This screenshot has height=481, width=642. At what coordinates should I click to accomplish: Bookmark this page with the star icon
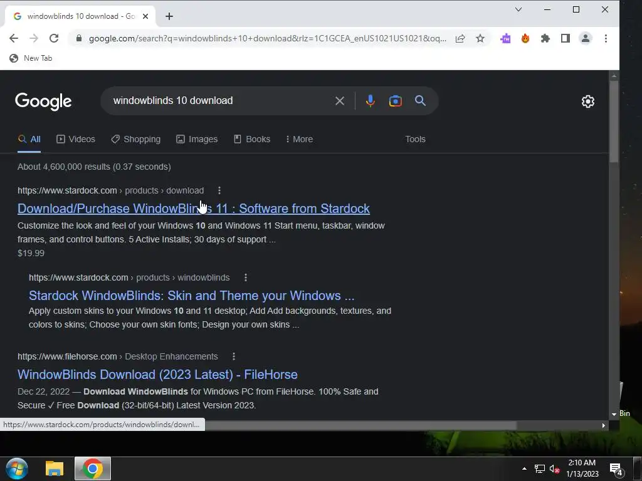coord(480,38)
